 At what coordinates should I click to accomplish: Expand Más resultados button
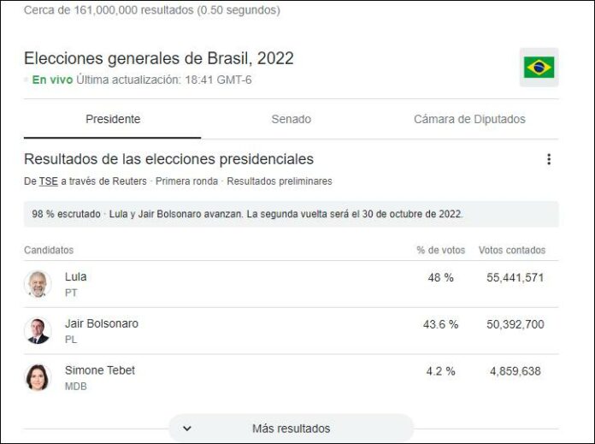291,429
